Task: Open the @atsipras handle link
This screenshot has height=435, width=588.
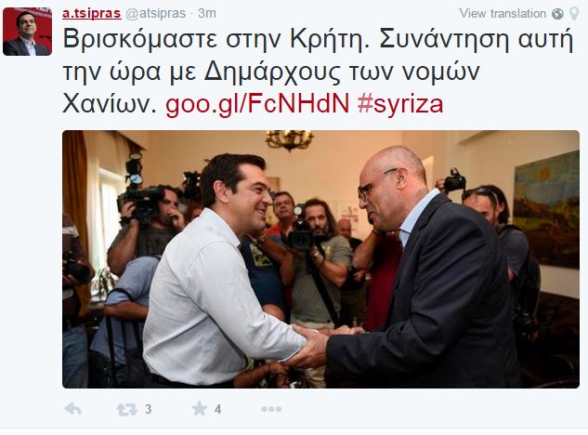Action: [156, 14]
